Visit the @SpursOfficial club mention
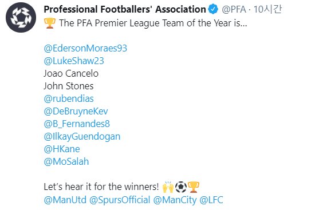Image resolution: width=315 pixels, height=210 pixels. (120, 200)
